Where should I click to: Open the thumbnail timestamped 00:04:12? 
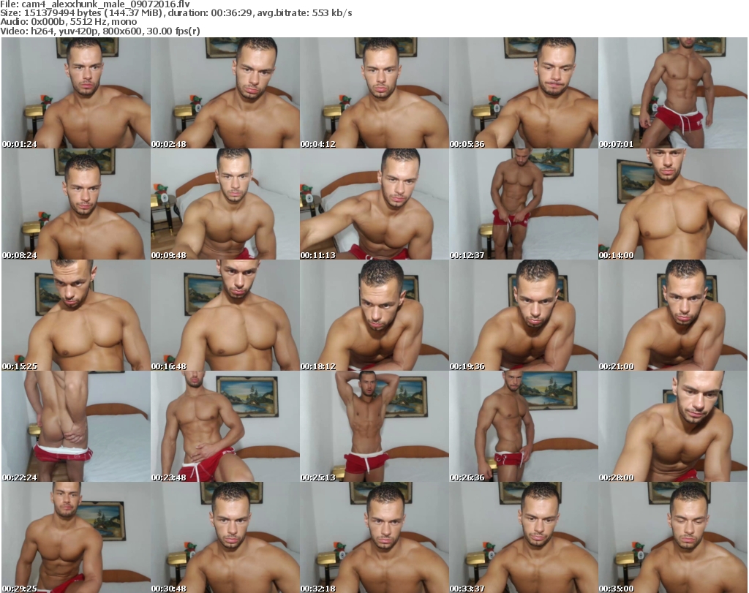coord(374,93)
